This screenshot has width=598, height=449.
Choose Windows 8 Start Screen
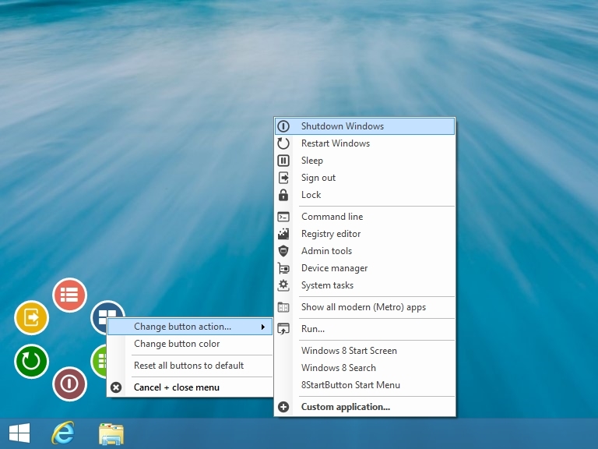pyautogui.click(x=364, y=351)
